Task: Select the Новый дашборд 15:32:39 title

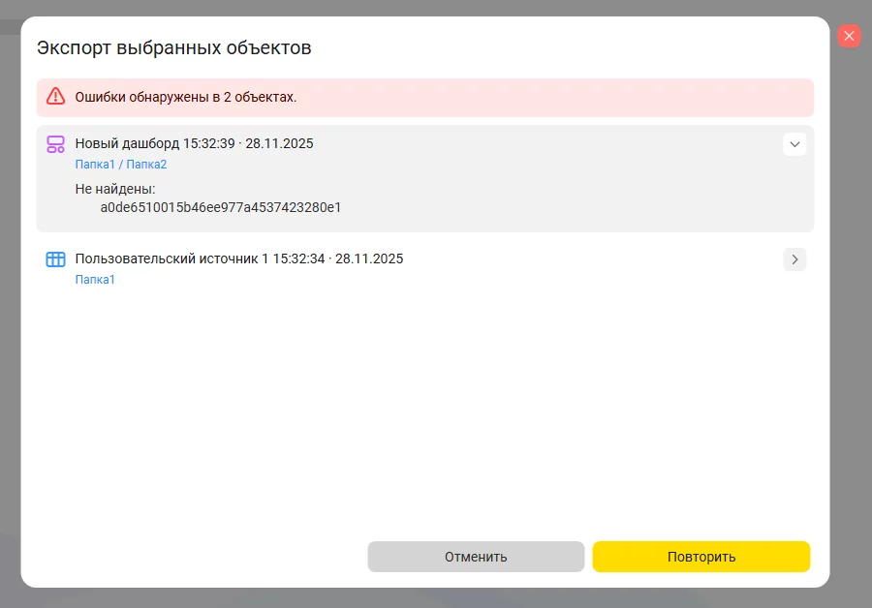Action: [x=194, y=143]
